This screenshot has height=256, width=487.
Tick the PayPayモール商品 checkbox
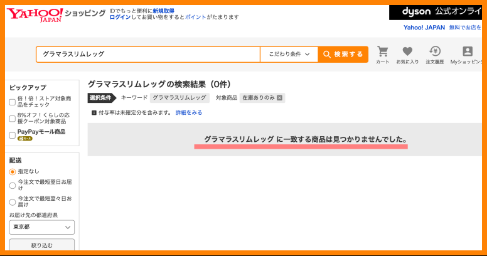pos(13,135)
